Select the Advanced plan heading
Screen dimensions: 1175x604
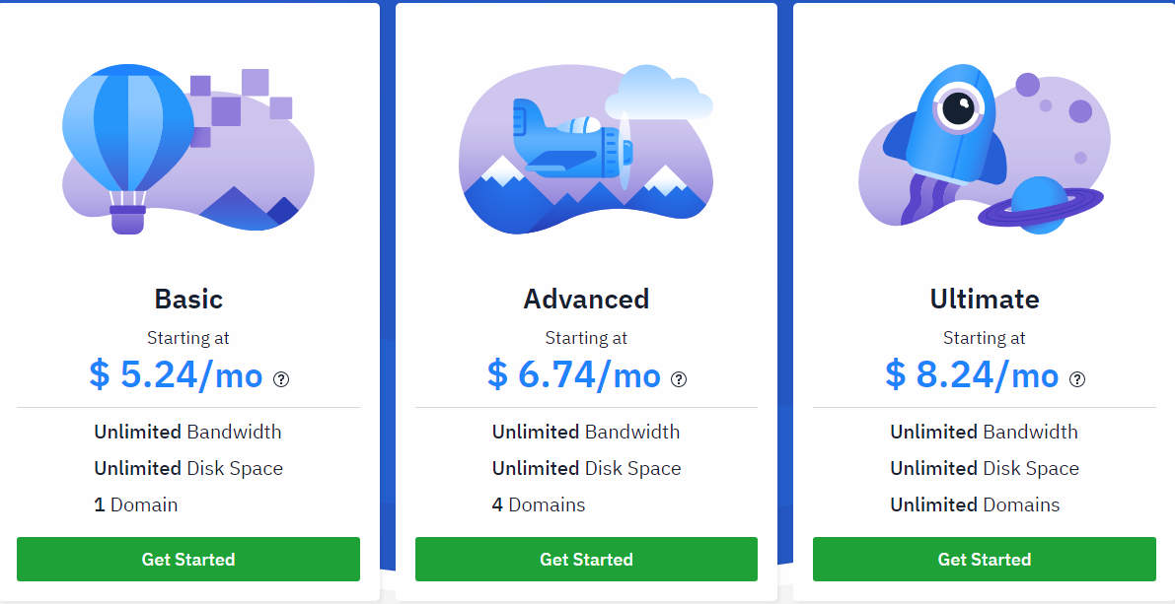click(586, 299)
